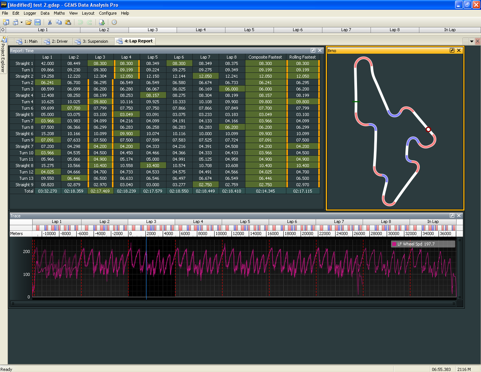Click Lap 3 total time 02:17.469

point(100,191)
